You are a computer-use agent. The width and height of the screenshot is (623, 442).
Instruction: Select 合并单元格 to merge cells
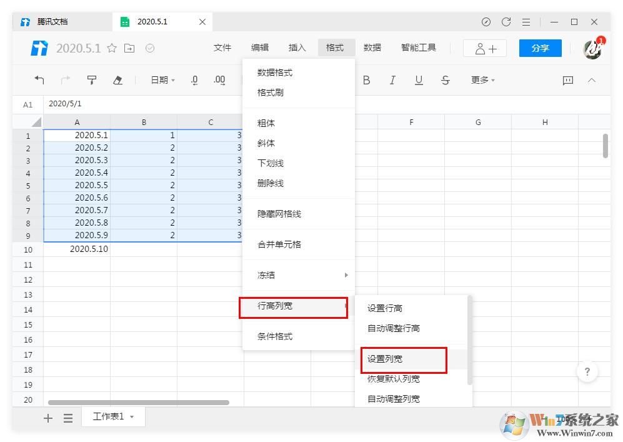(281, 244)
